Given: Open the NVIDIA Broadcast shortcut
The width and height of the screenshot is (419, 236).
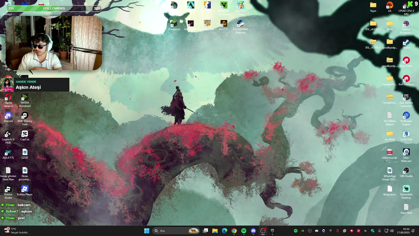Looking at the screenshot, I should pyautogui.click(x=25, y=100).
